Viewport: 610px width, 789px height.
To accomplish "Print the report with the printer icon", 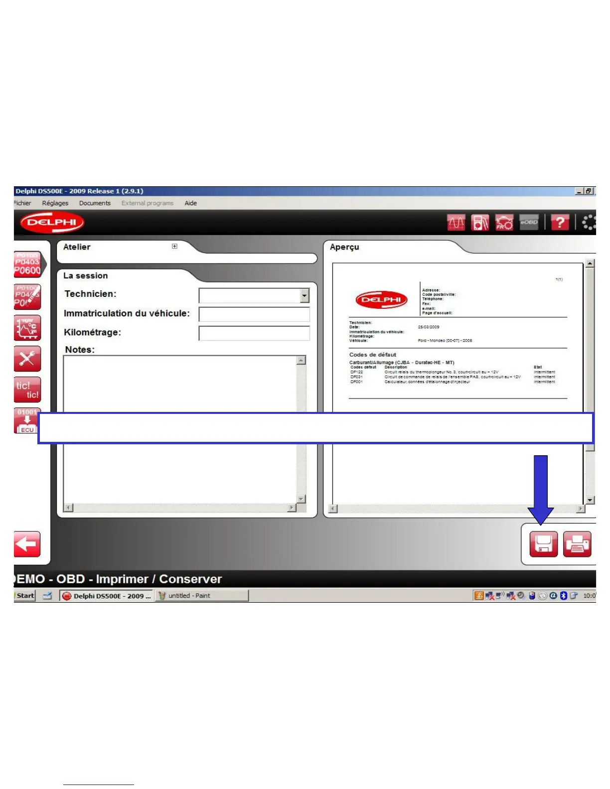I will pyautogui.click(x=577, y=544).
